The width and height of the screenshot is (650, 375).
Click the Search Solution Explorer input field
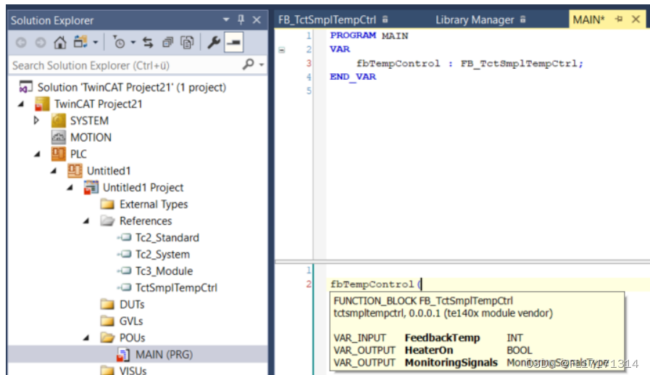[125, 65]
